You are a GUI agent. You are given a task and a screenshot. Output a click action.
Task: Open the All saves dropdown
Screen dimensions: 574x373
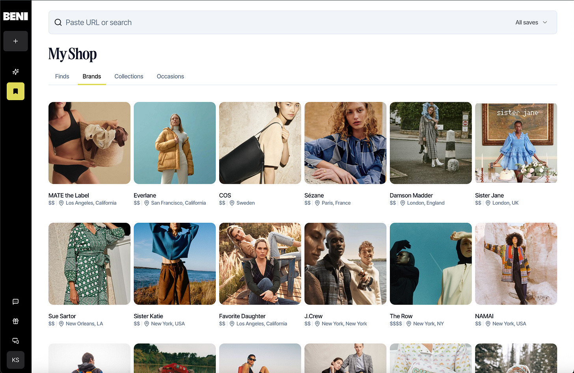point(531,22)
